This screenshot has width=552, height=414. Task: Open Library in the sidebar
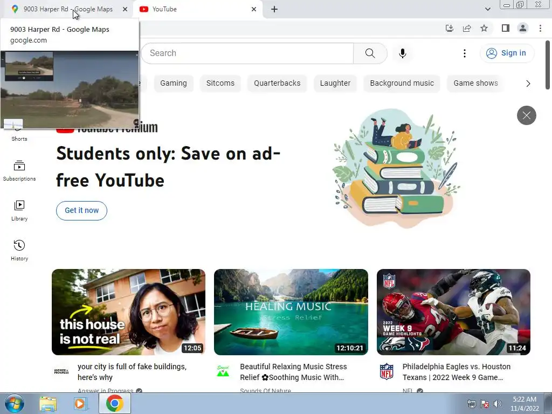tap(19, 211)
